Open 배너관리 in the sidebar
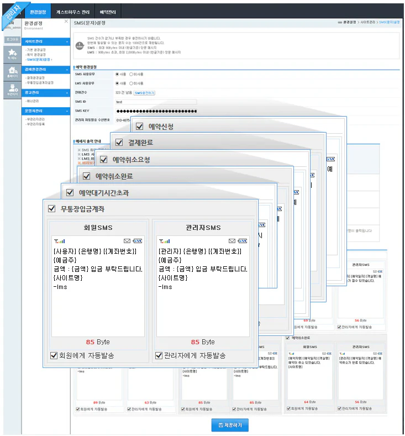Screen dimensions: 405x436 (x=33, y=101)
